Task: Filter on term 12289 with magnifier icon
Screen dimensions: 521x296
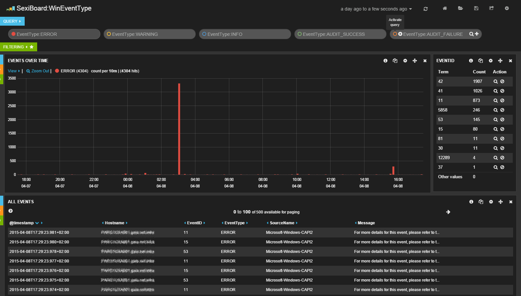Action: tap(495, 158)
